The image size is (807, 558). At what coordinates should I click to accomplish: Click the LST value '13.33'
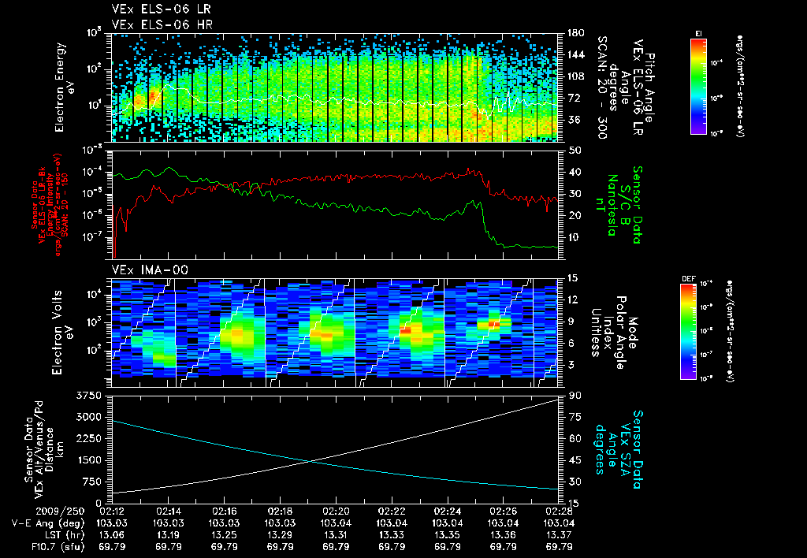tap(392, 535)
